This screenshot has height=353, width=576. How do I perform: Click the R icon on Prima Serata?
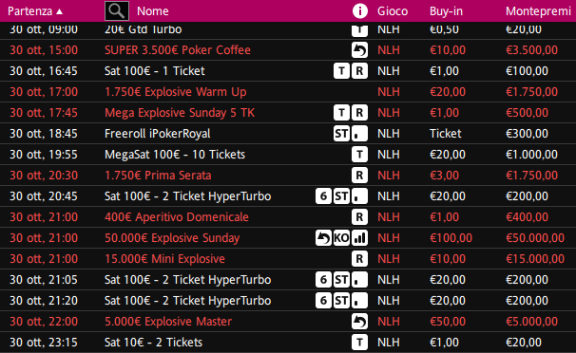(x=359, y=176)
